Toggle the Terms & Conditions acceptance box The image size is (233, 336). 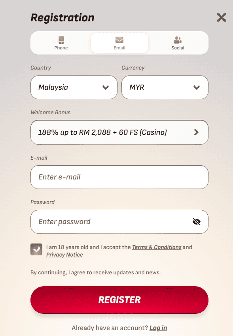tap(36, 249)
